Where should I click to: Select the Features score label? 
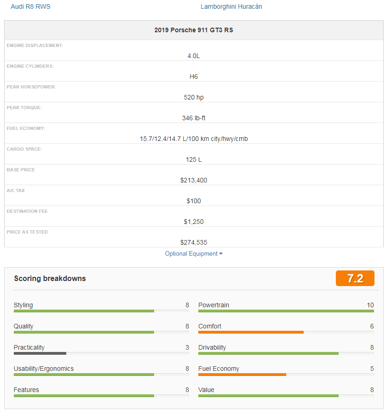click(x=26, y=390)
